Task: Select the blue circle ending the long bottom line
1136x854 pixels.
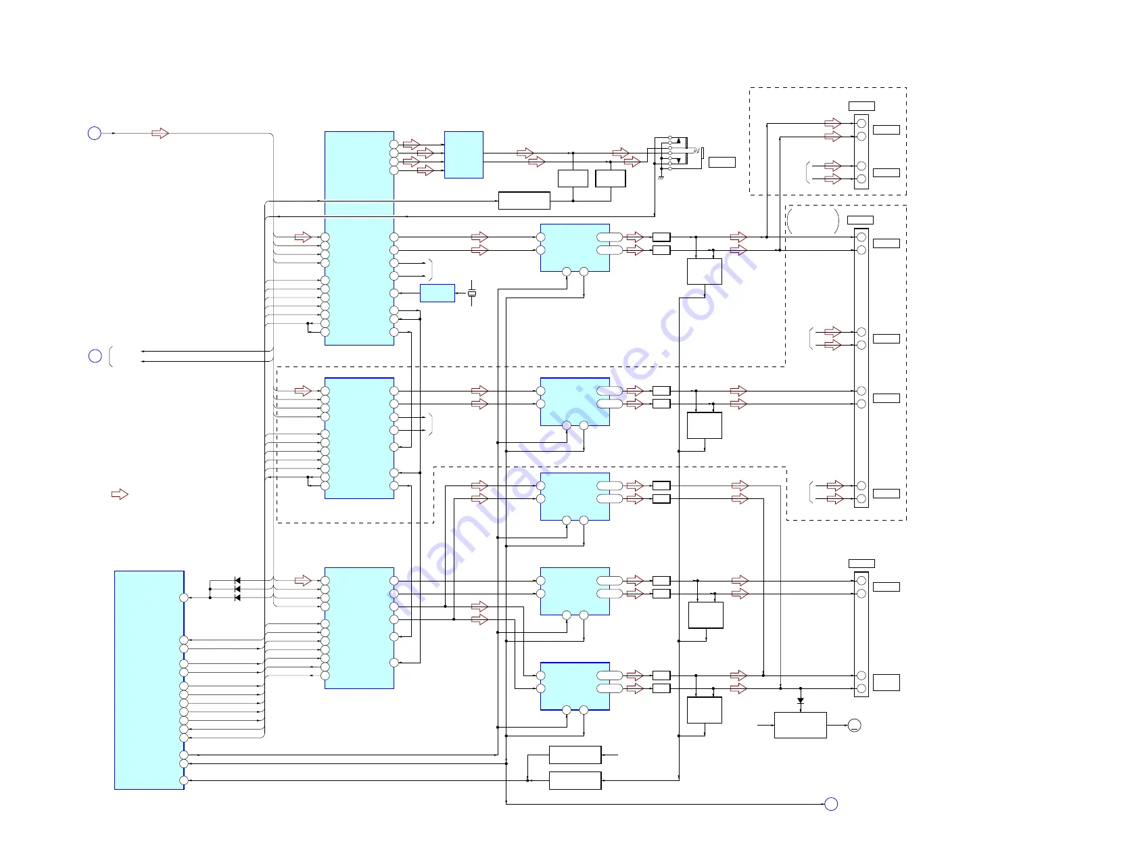Action: click(831, 804)
